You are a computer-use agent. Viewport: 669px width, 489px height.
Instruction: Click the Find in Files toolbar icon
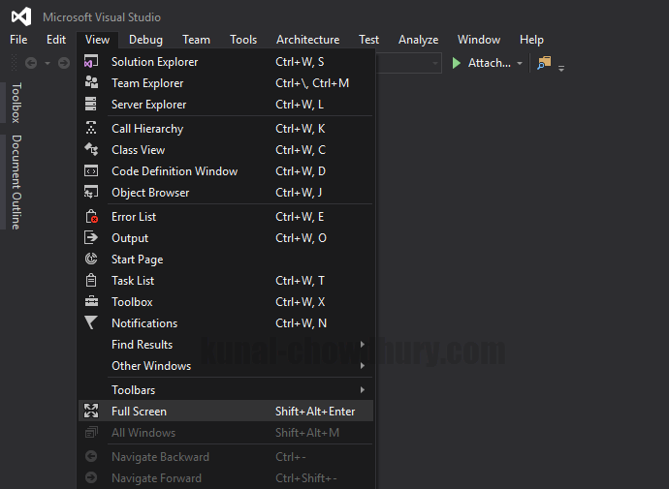click(544, 63)
